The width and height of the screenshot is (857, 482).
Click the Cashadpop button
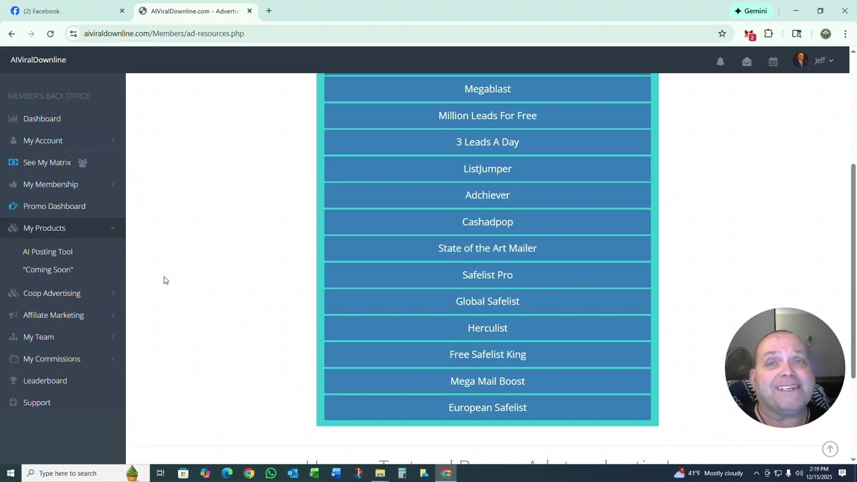(x=487, y=222)
